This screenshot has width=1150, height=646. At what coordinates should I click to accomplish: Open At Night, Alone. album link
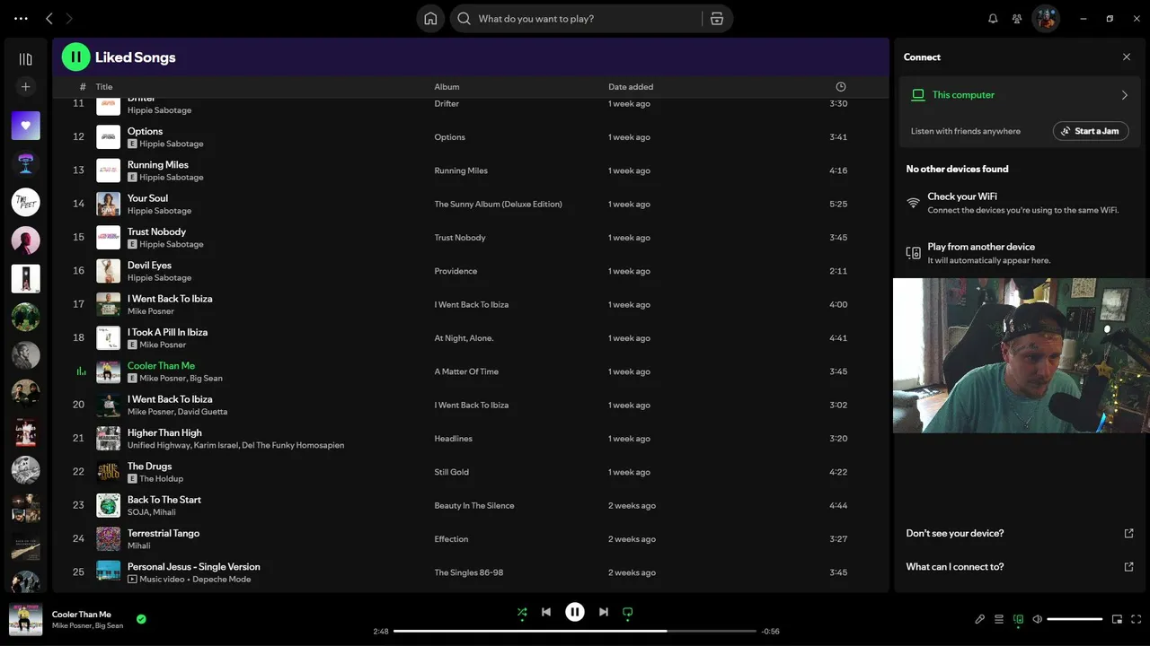464,338
